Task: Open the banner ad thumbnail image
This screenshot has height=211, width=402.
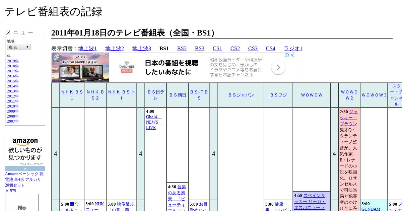Action: coord(80,67)
